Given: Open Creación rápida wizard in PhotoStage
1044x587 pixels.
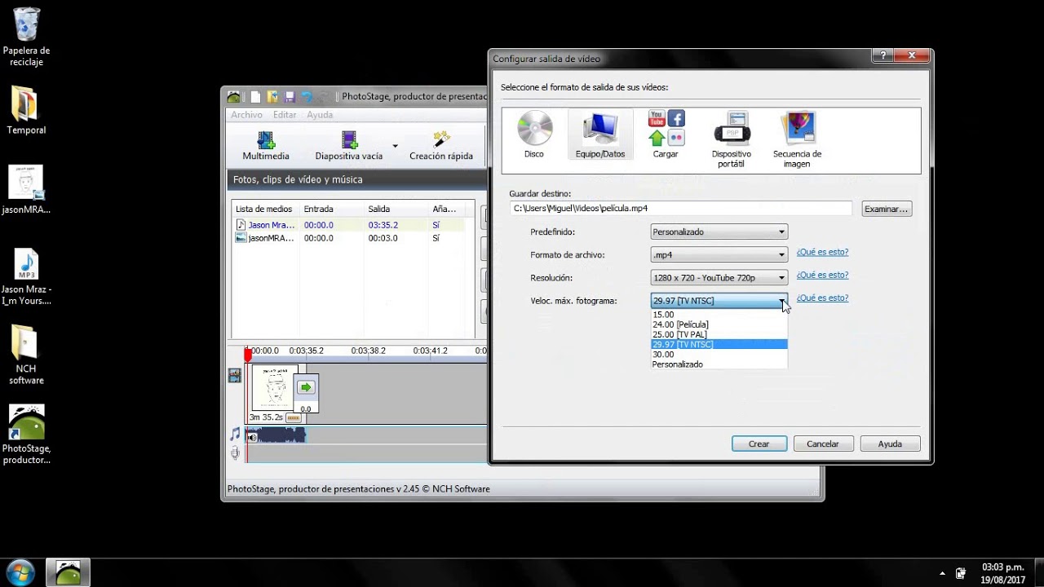Looking at the screenshot, I should coord(441,146).
